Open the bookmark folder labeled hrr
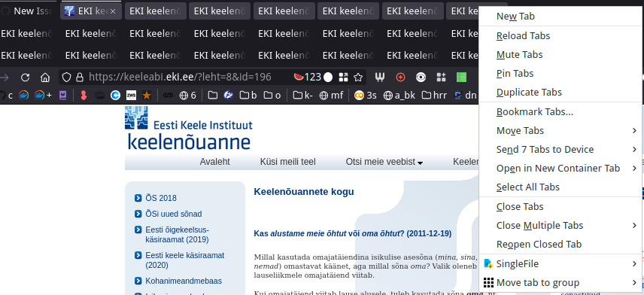Screen dimensions: 644x295 (x=435, y=96)
